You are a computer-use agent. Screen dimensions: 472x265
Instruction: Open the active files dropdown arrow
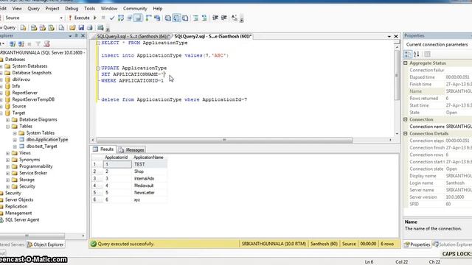(389, 36)
